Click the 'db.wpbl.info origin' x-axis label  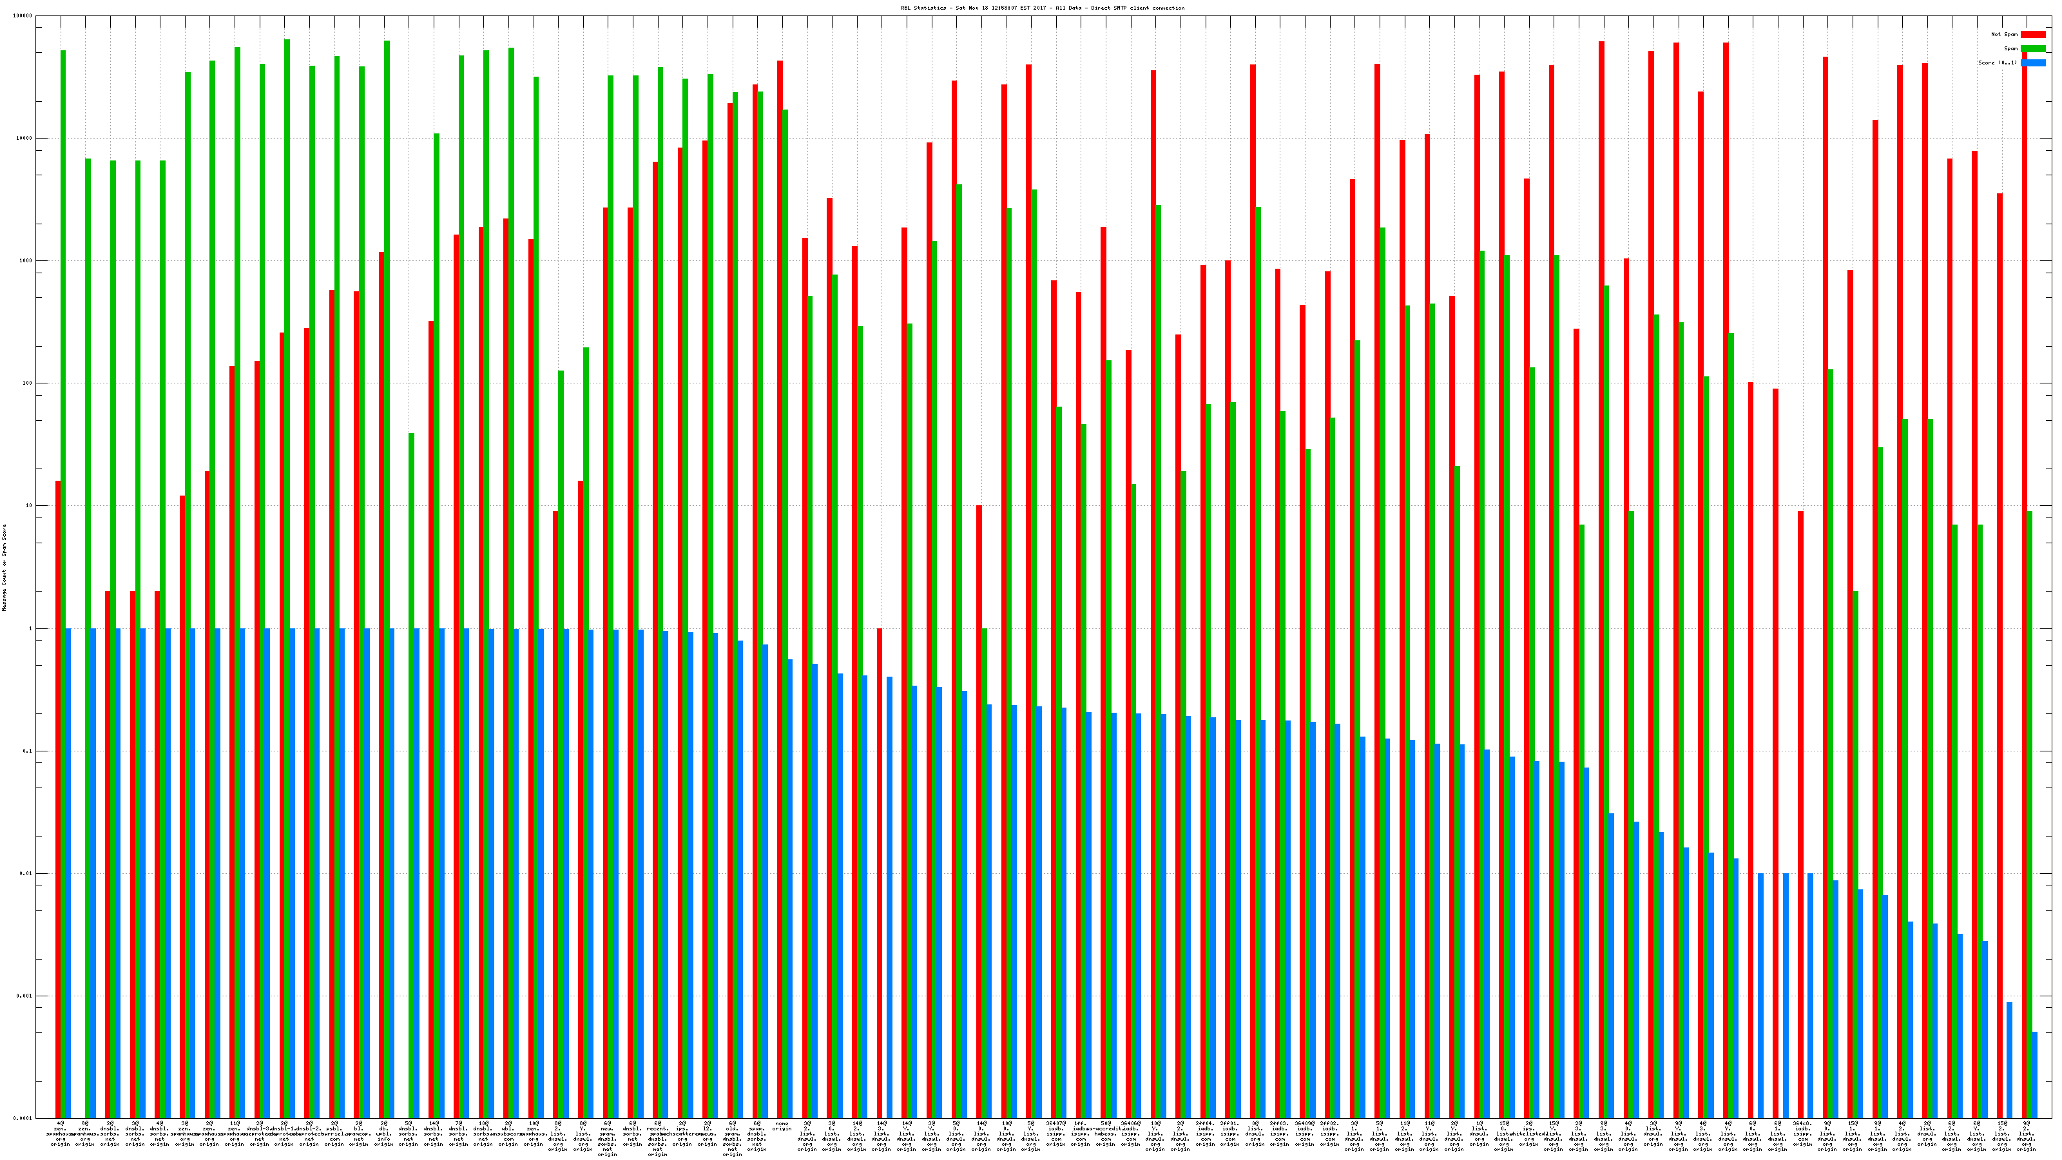coord(384,1134)
